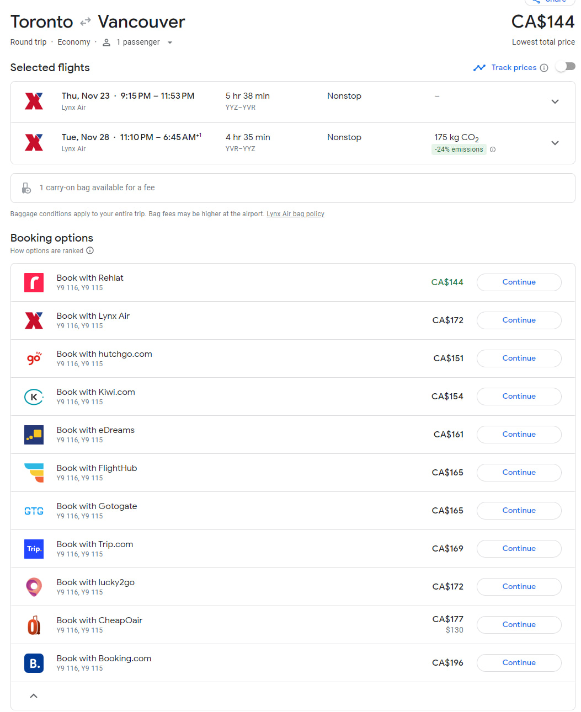Click the How options are ranked info icon
The width and height of the screenshot is (581, 712).
click(90, 250)
